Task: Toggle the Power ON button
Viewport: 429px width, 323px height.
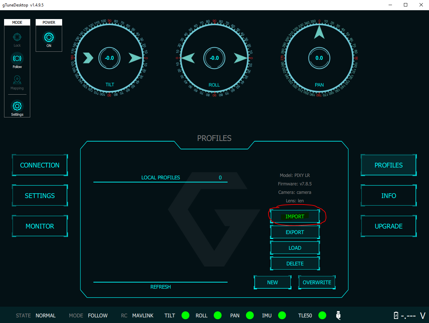Action: coord(49,37)
